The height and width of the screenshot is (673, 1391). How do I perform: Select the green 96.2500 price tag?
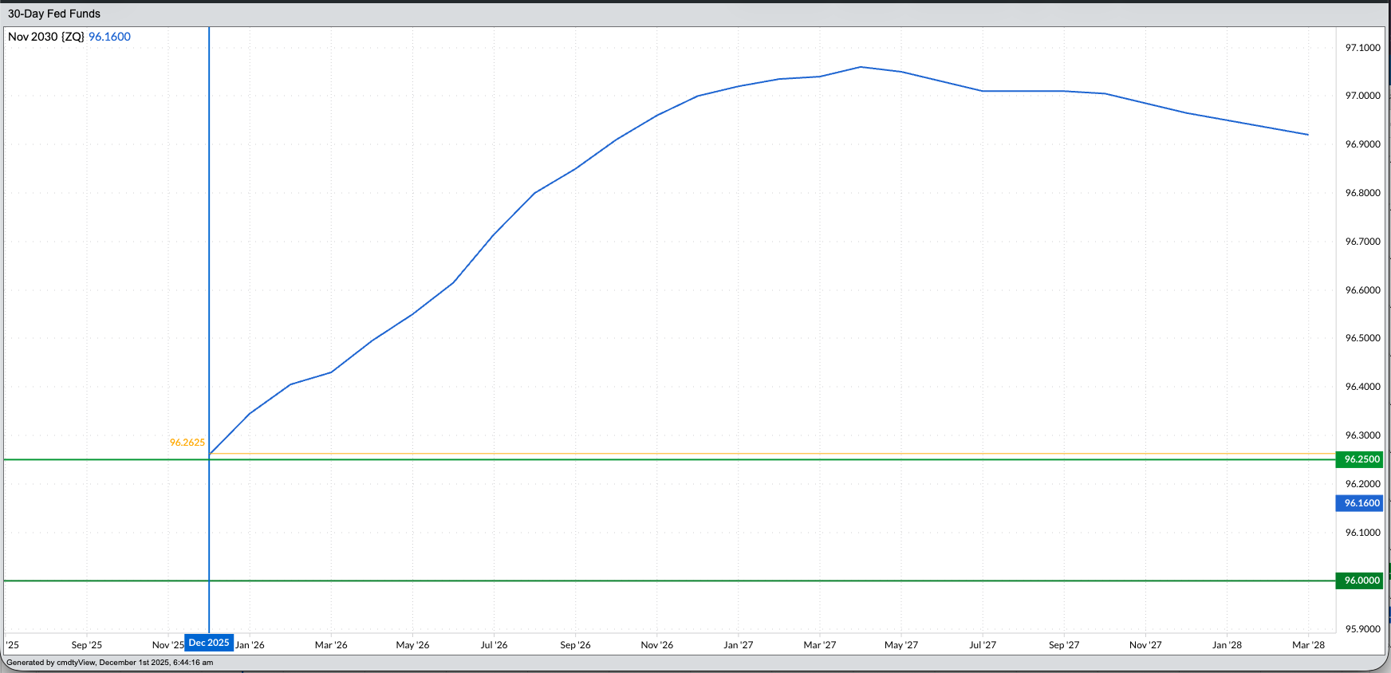(x=1361, y=459)
